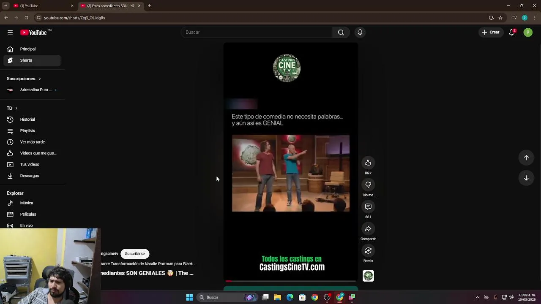Open the Chrome three-dot menu
Image resolution: width=541 pixels, height=304 pixels.
click(x=535, y=18)
